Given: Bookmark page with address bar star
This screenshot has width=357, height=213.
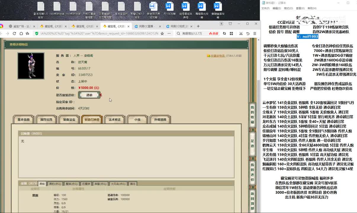Looking at the screenshot, I should (x=162, y=33).
